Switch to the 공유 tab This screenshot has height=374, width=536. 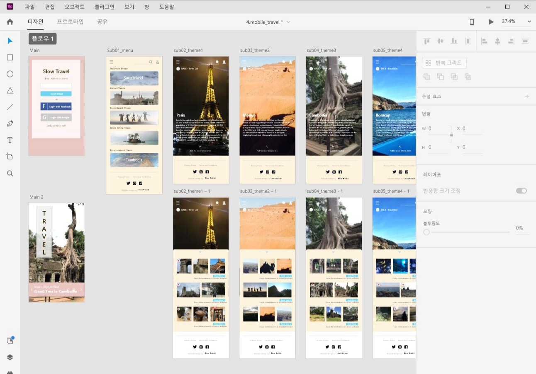coord(102,22)
